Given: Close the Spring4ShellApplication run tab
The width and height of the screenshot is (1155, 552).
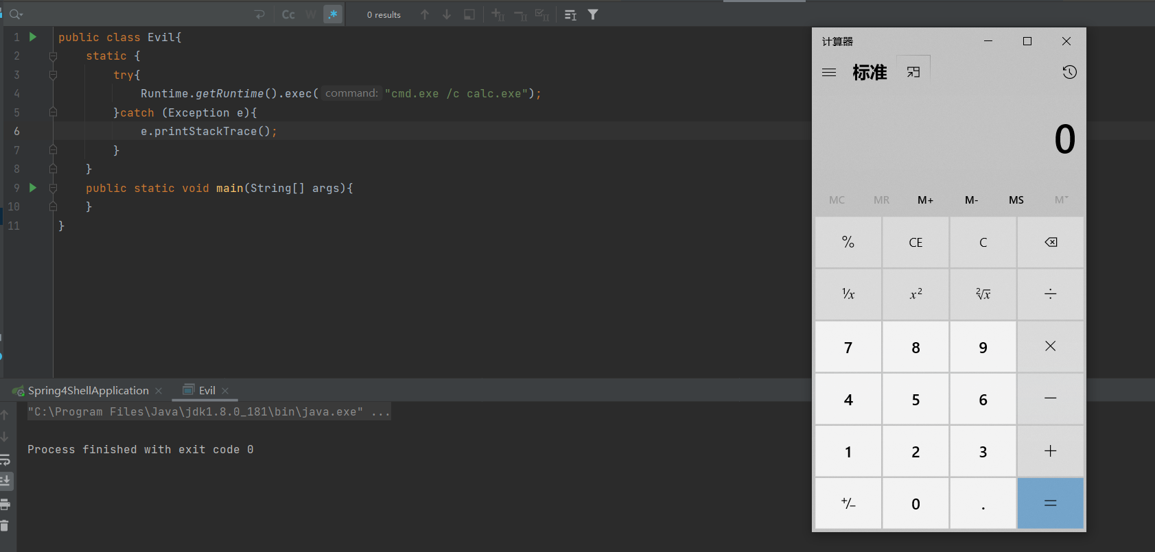Looking at the screenshot, I should 159,391.
